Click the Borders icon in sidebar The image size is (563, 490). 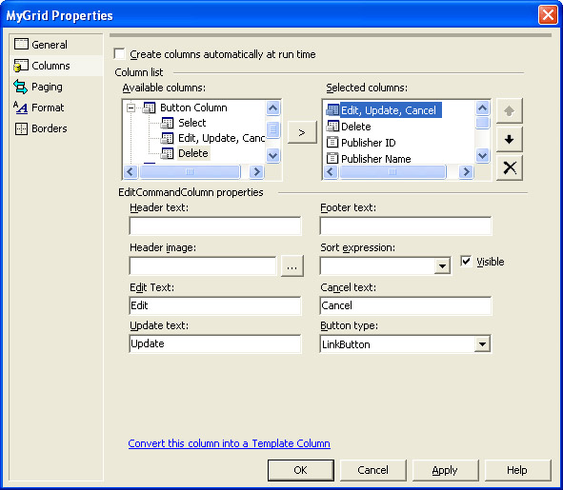(21, 128)
